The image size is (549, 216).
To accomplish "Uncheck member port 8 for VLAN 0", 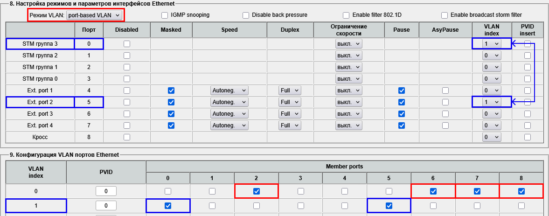I will (x=521, y=191).
